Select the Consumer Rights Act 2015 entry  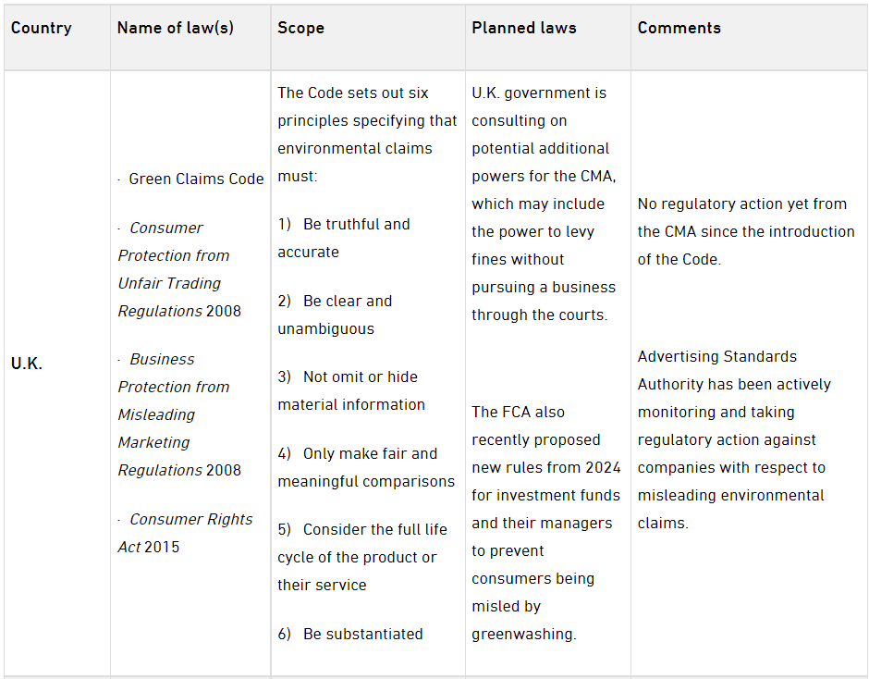point(185,533)
